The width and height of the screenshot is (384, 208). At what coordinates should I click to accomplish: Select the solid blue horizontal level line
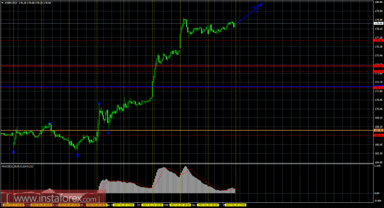(x=187, y=87)
